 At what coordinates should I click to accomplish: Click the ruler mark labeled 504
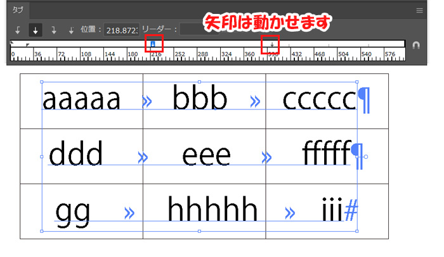click(343, 54)
